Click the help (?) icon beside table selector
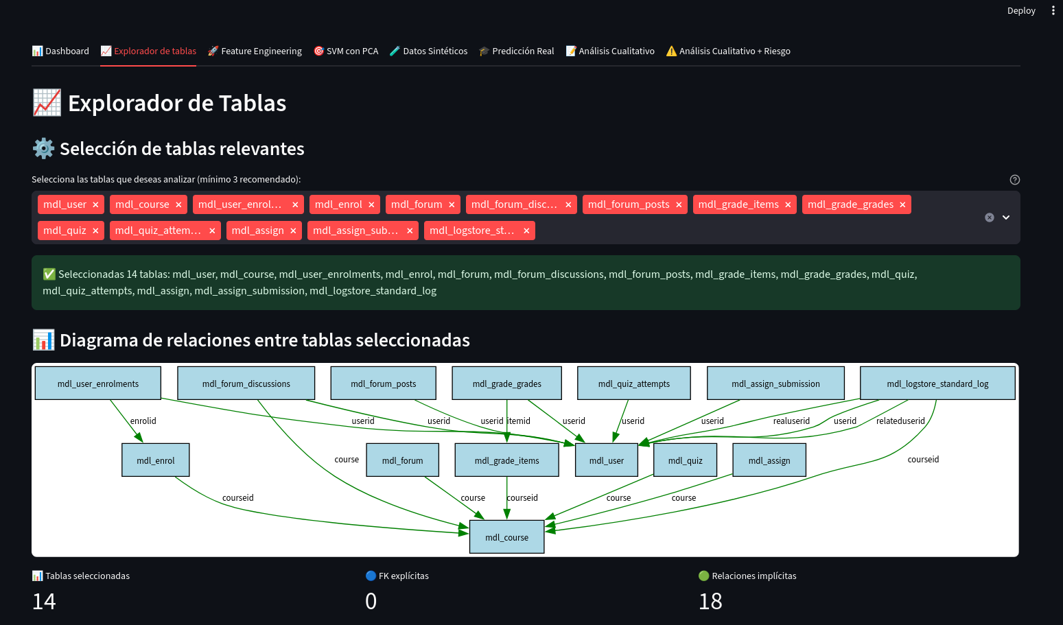1063x625 pixels. tap(1015, 179)
